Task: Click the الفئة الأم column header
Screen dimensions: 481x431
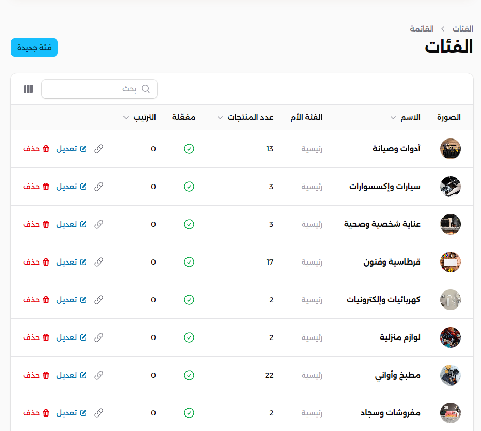Action: coord(306,117)
